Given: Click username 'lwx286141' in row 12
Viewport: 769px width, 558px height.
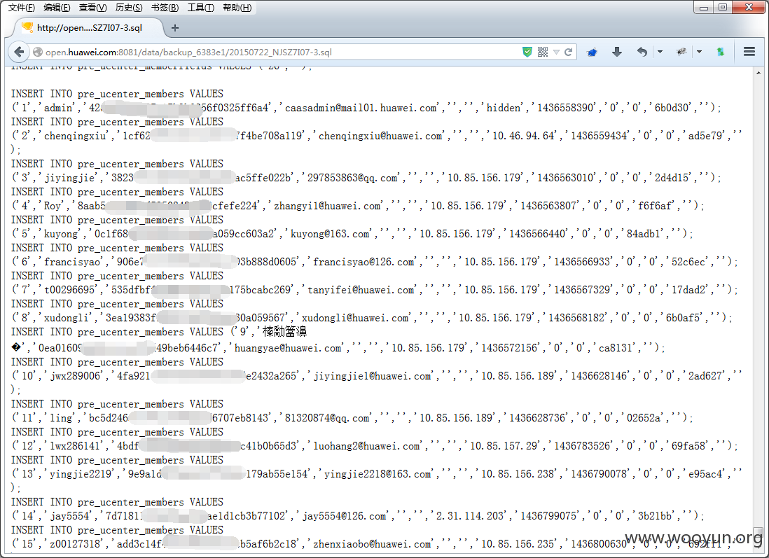Looking at the screenshot, I should coord(75,446).
